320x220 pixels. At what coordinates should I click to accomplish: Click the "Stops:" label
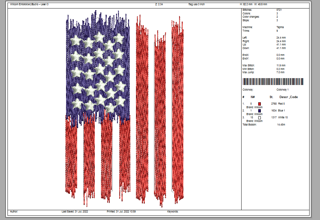246,20
